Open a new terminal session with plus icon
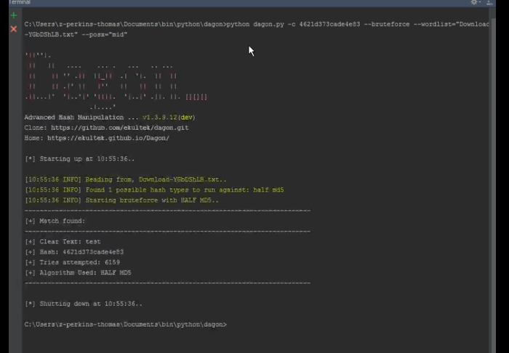The width and height of the screenshot is (509, 353). pos(14,15)
